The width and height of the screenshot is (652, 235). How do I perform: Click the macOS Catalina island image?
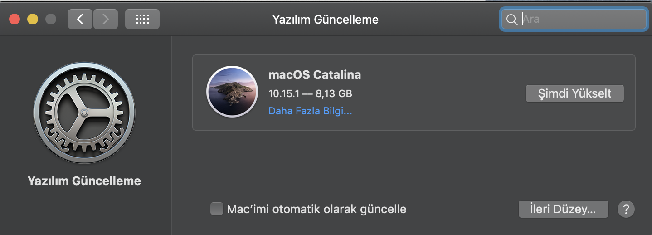click(232, 92)
